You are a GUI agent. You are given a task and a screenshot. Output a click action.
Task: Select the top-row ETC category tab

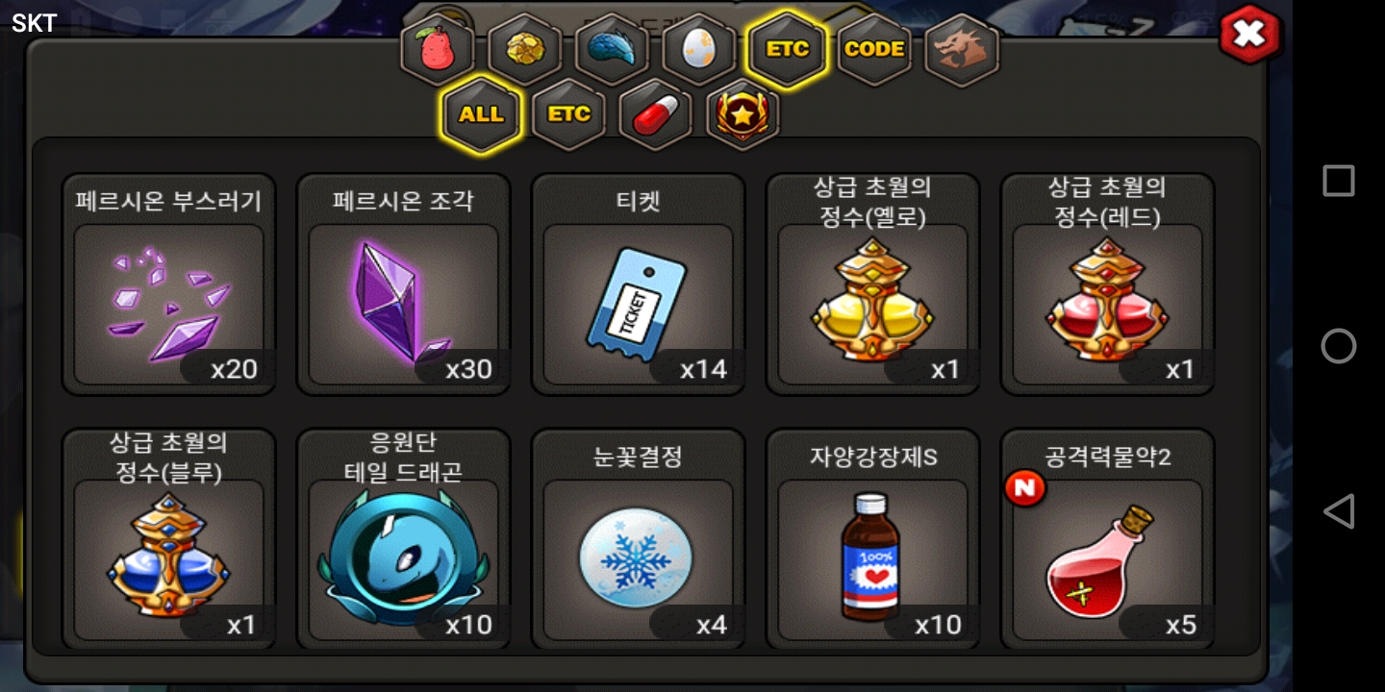click(x=787, y=49)
